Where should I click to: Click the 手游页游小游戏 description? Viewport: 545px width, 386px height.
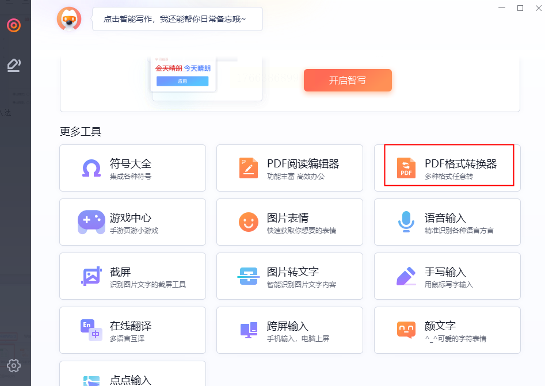(134, 231)
